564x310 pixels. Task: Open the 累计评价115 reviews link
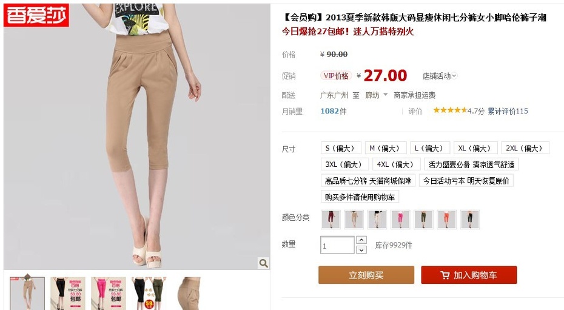coord(508,111)
